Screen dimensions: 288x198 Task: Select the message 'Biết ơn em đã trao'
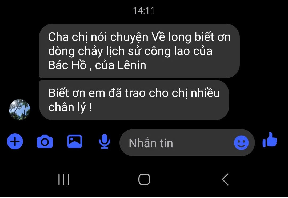[134, 100]
